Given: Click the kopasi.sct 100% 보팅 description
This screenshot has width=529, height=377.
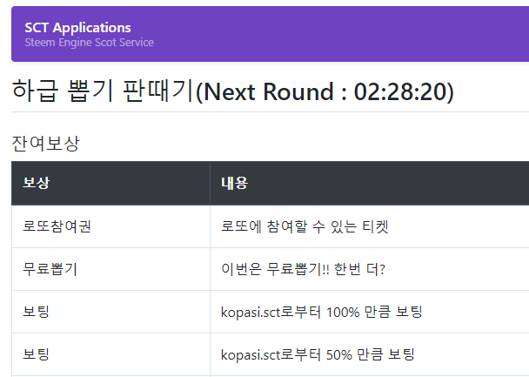Looking at the screenshot, I should (322, 312).
